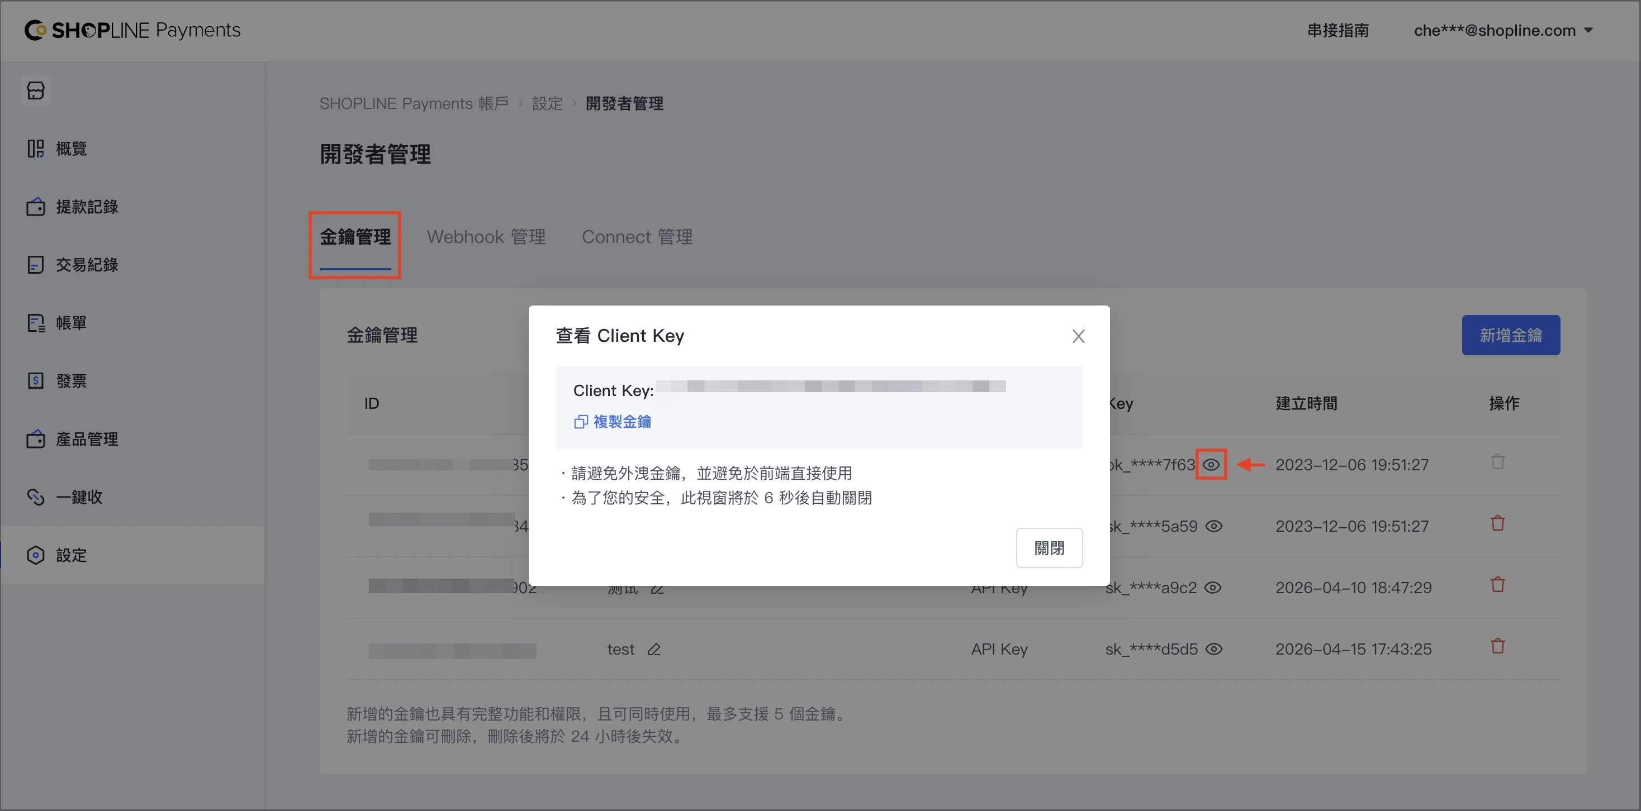Open 帳單 in the sidebar
This screenshot has width=1641, height=811.
(132, 323)
